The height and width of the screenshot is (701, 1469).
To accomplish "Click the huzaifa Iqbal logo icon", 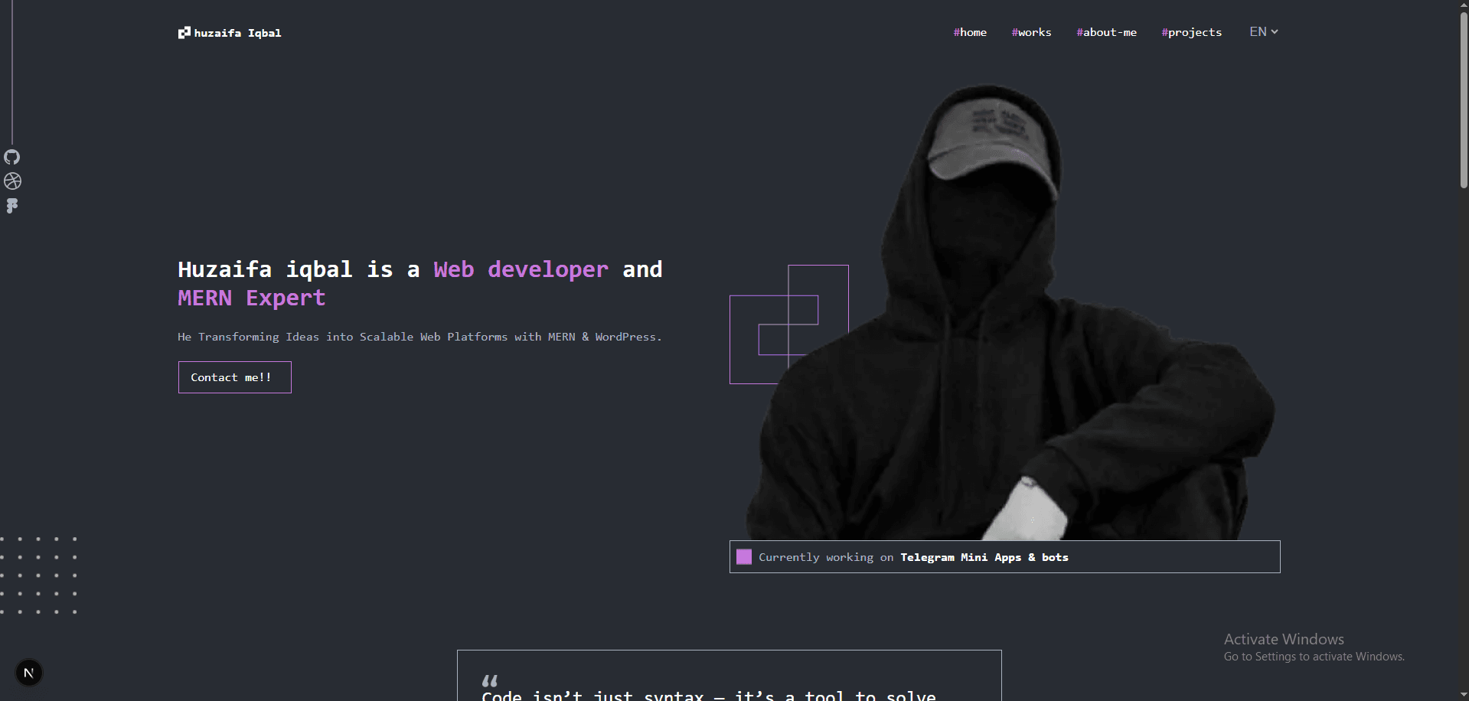I will [x=184, y=33].
